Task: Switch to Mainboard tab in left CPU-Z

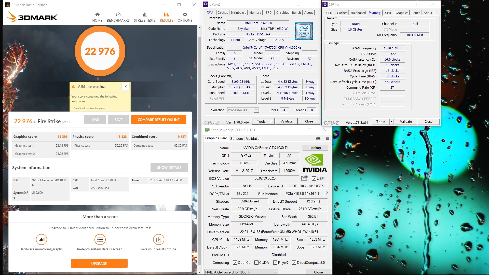Action: click(x=239, y=12)
